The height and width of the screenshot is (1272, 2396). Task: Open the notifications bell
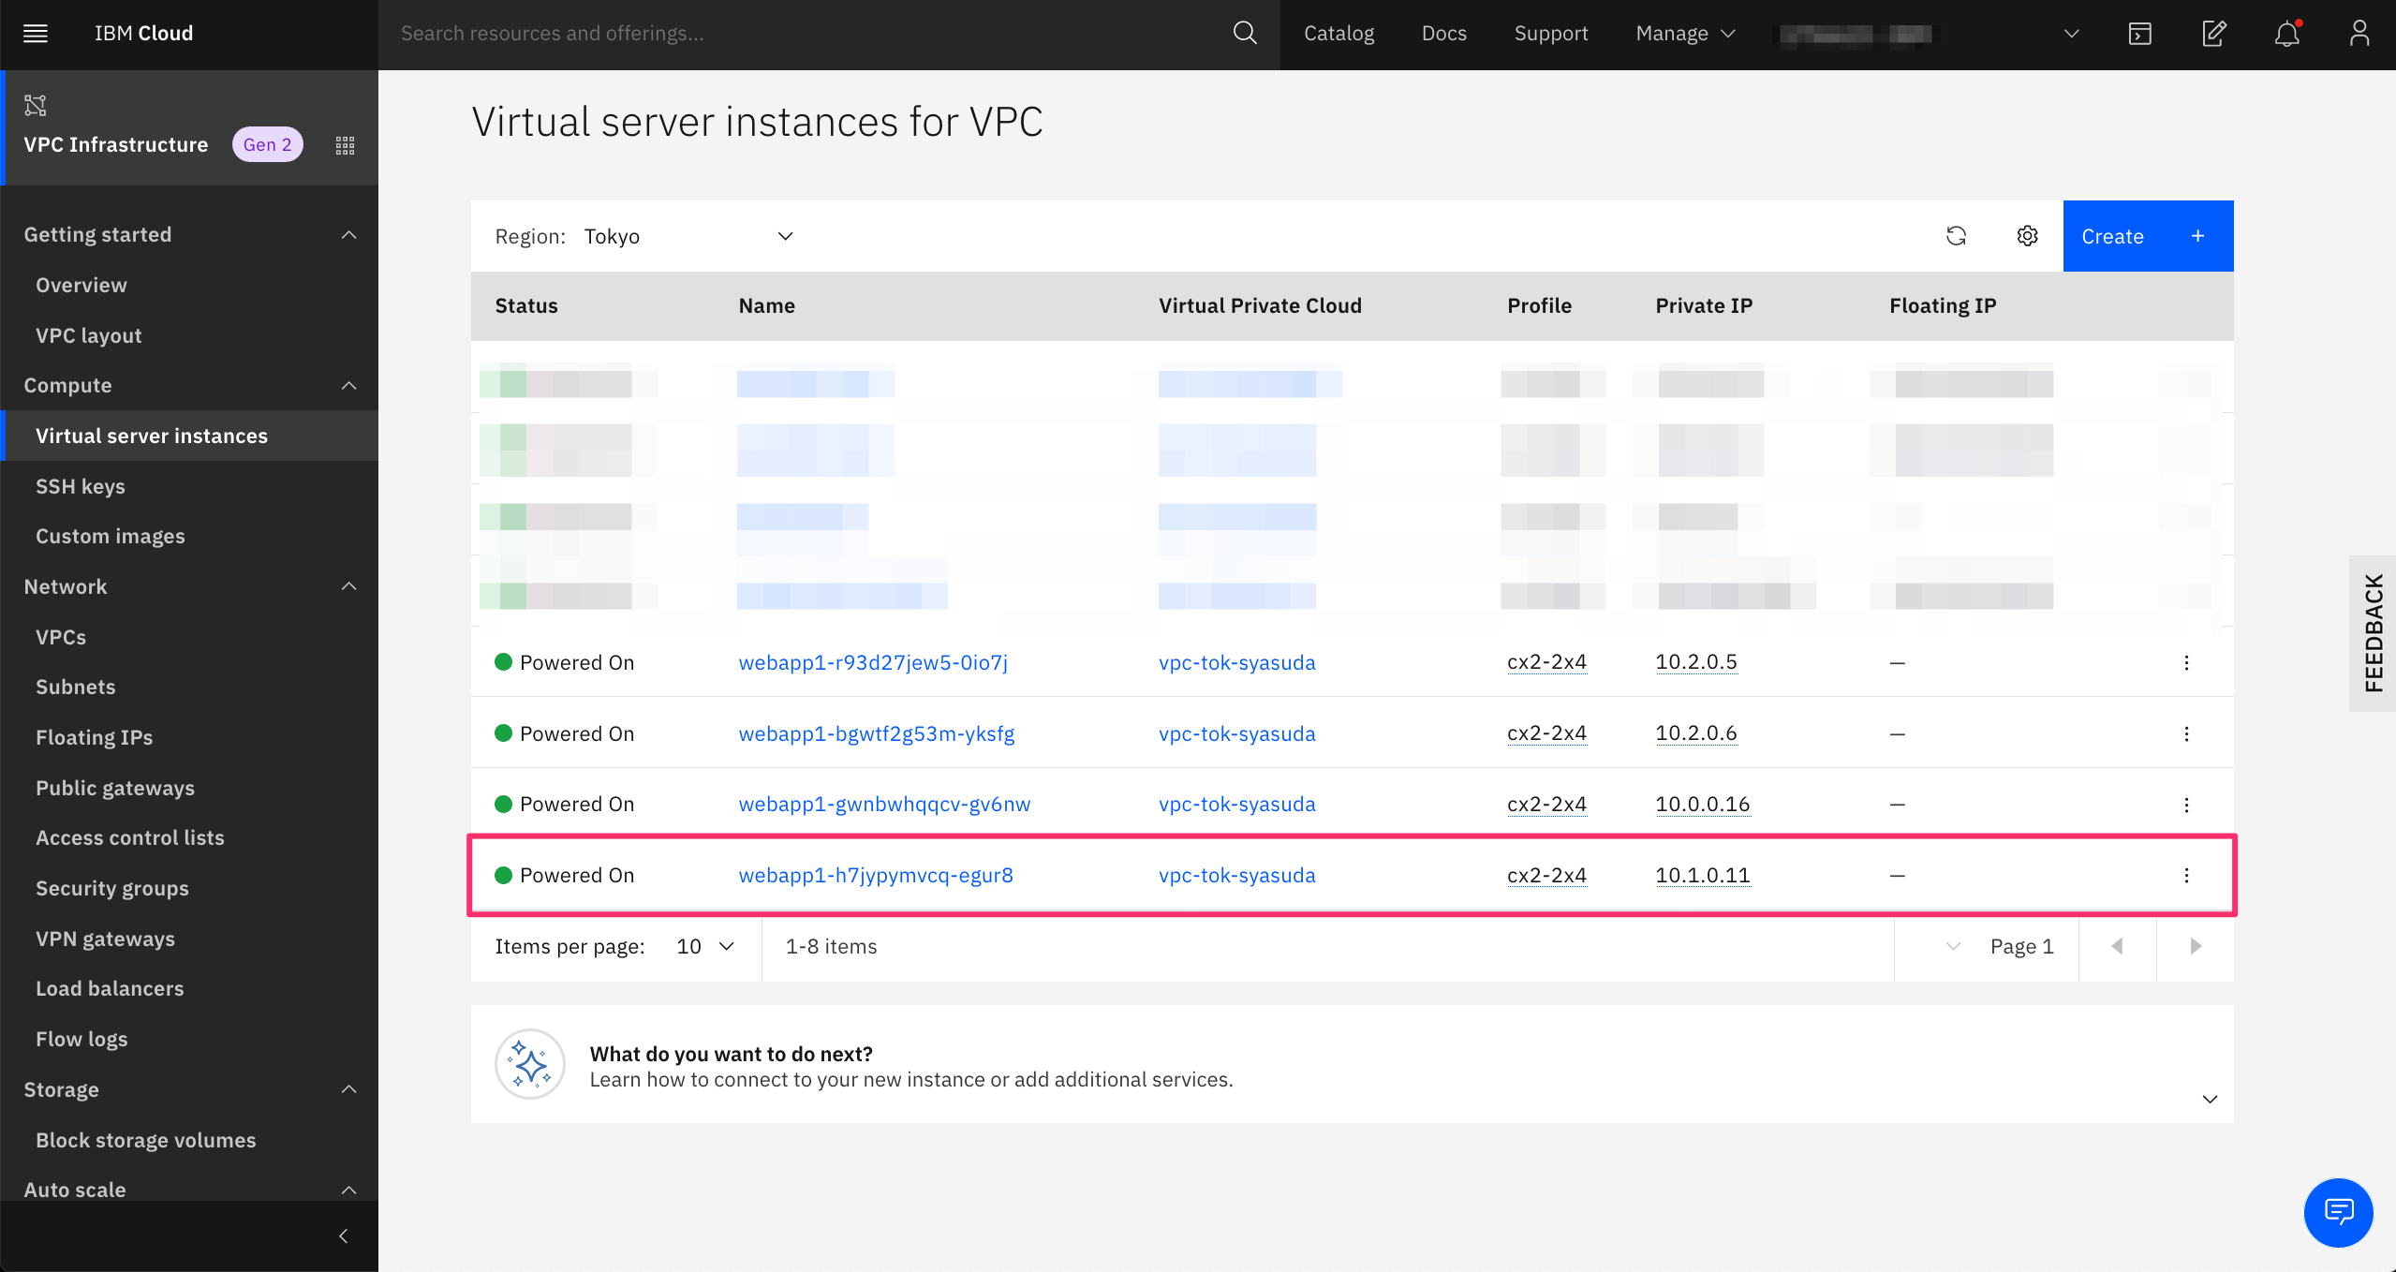[x=2286, y=34]
